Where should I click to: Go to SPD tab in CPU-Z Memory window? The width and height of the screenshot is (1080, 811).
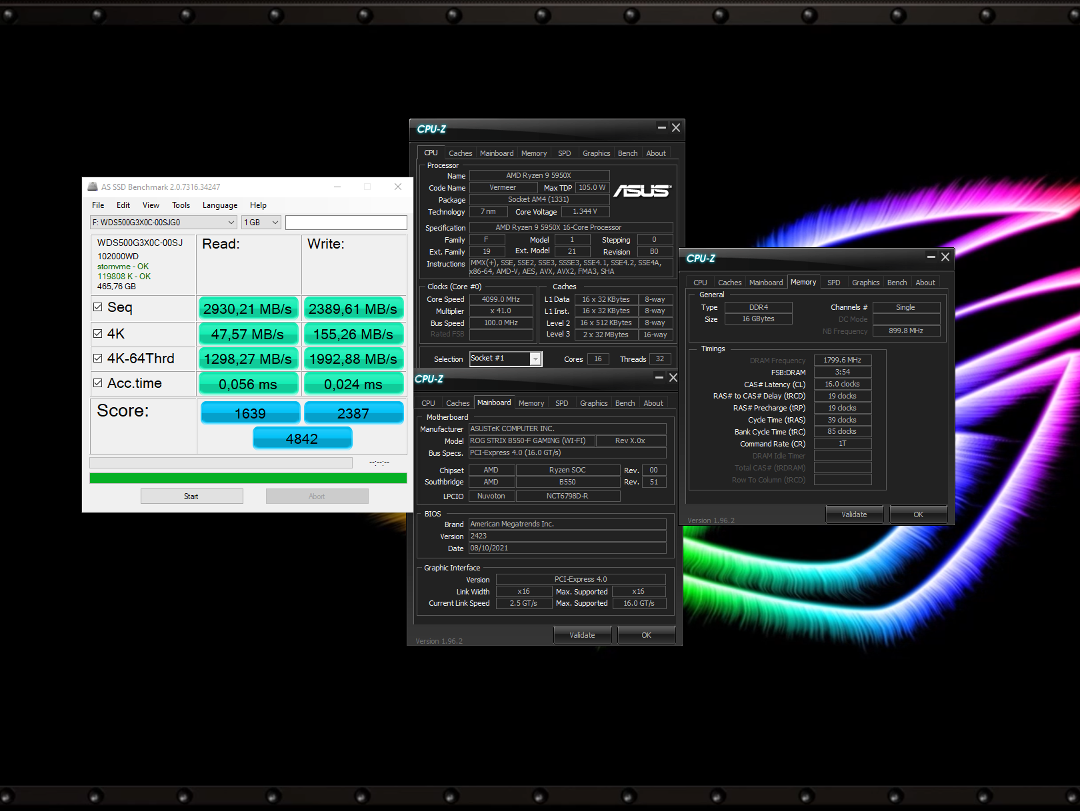pyautogui.click(x=833, y=283)
